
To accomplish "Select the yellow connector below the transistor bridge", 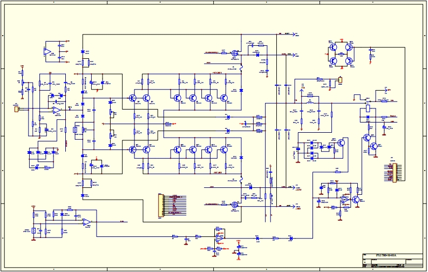I will point(339,81).
